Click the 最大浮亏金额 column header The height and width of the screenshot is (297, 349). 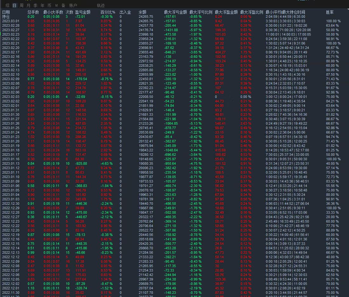coord(175,12)
